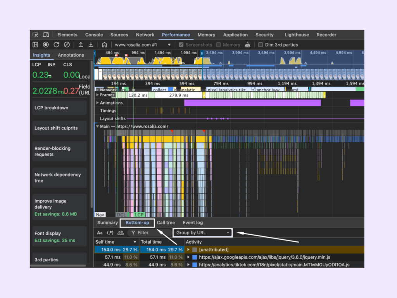Collect garbage with the broom icon
The width and height of the screenshot is (397, 298).
pos(248,45)
